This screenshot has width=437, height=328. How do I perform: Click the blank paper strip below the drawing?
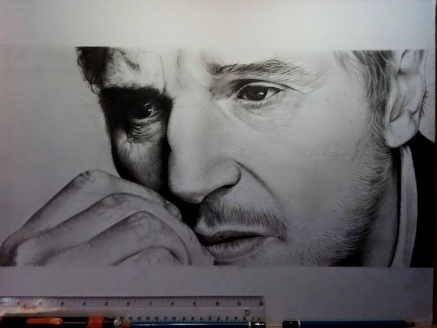pos(218,280)
